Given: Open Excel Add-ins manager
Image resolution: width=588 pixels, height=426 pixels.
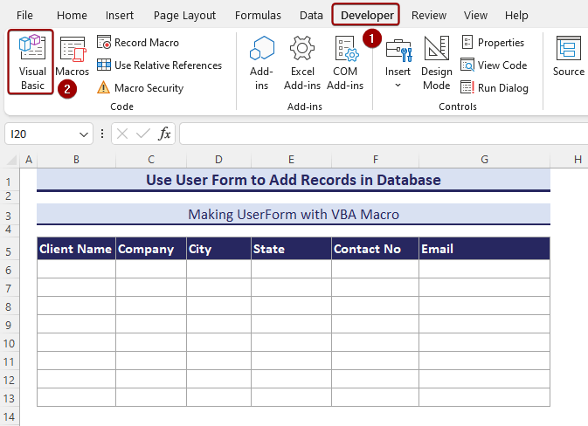Looking at the screenshot, I should tap(302, 63).
